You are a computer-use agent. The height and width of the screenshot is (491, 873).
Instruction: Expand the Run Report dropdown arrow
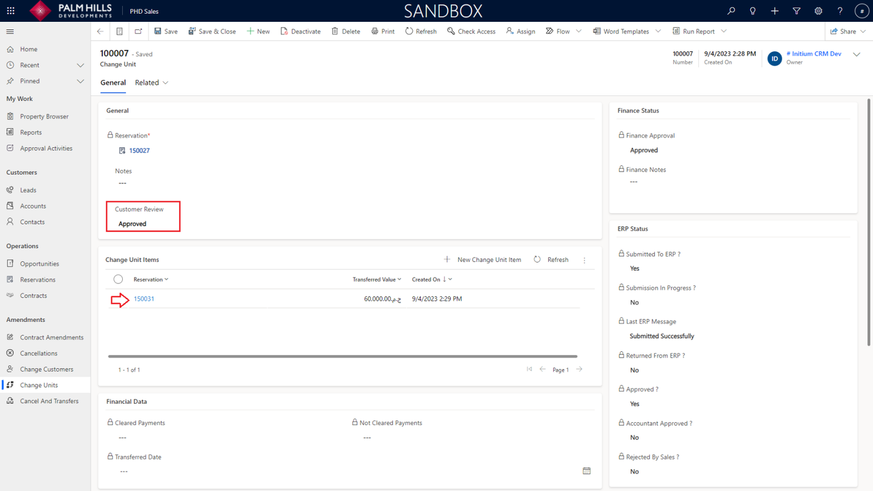[724, 31]
